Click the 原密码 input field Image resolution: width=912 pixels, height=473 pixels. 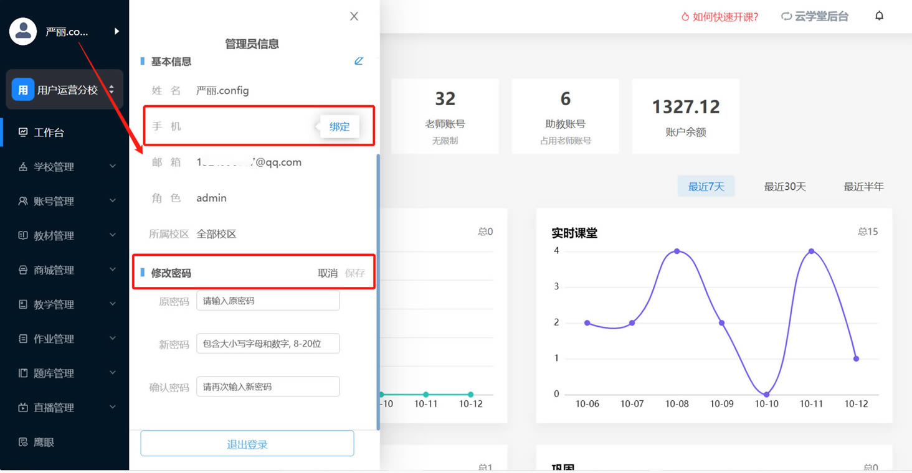click(268, 301)
